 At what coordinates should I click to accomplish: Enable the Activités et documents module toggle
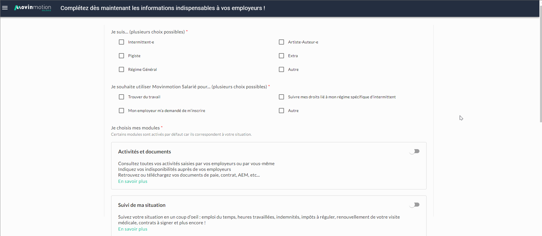click(x=414, y=151)
